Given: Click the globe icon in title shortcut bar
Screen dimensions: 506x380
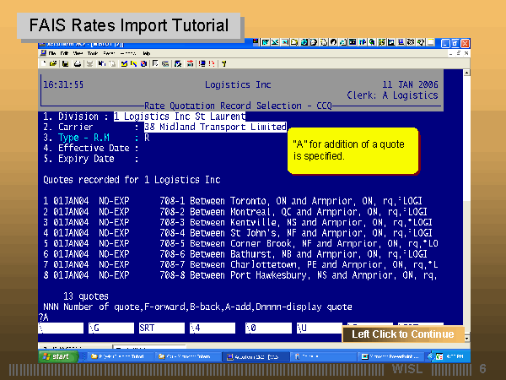Looking at the screenshot, I should point(304,42).
